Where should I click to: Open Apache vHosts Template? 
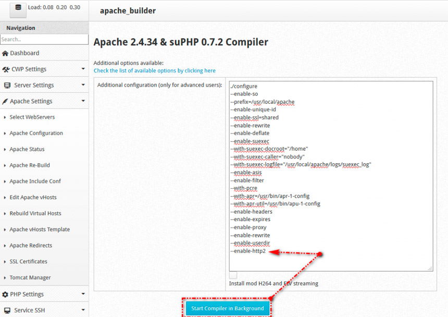pos(40,229)
